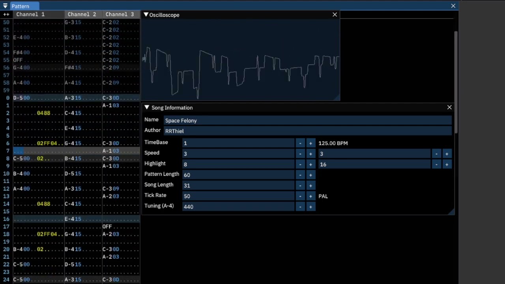Select F#4 note in row 56 Channel 2

69,67
